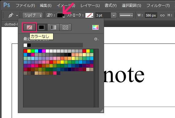Open the フィルター(T) menu
The image size is (175, 118).
coord(158,5)
